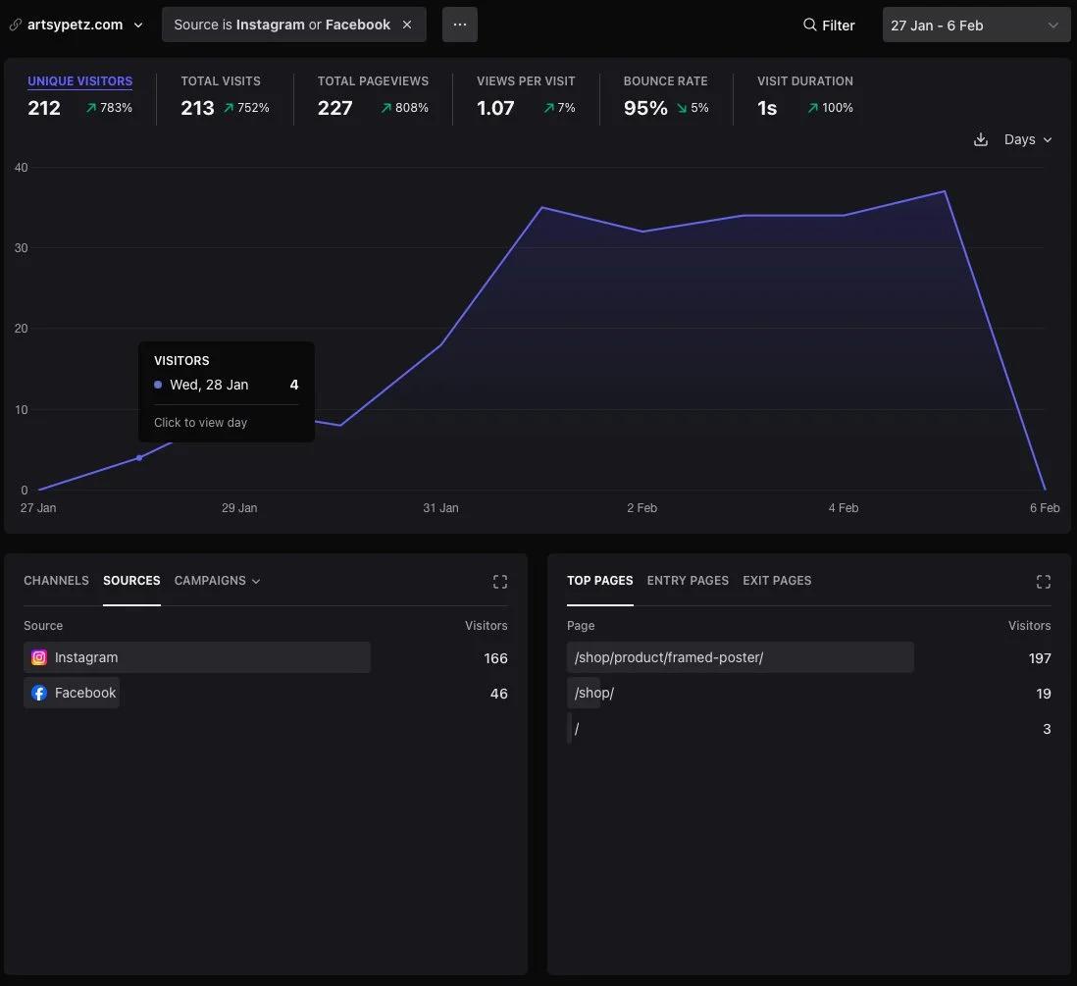This screenshot has height=986, width=1077.
Task: Change the Days interval dropdown
Action: [1027, 139]
